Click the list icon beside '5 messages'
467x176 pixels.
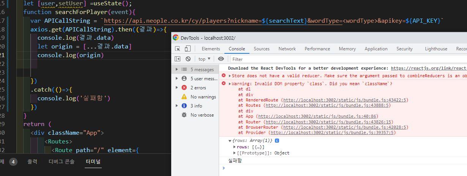[184, 69]
